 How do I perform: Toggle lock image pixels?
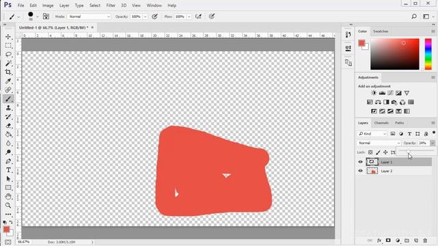pyautogui.click(x=378, y=152)
